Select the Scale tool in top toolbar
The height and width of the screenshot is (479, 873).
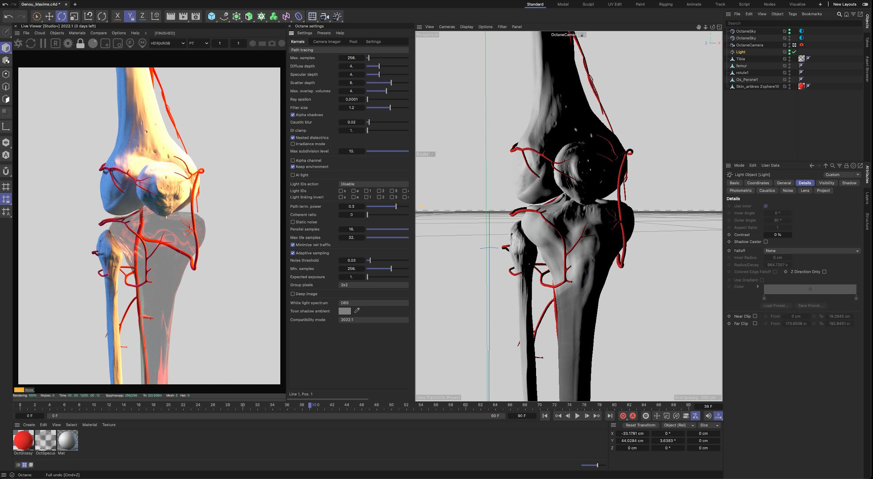click(x=74, y=16)
